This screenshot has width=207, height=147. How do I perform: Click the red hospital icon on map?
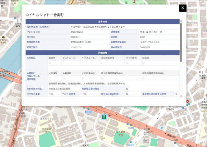(187, 102)
